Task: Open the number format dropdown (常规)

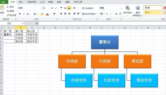Action: tap(121, 8)
